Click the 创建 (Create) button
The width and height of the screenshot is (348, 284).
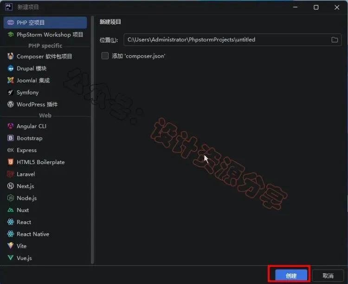(x=291, y=276)
